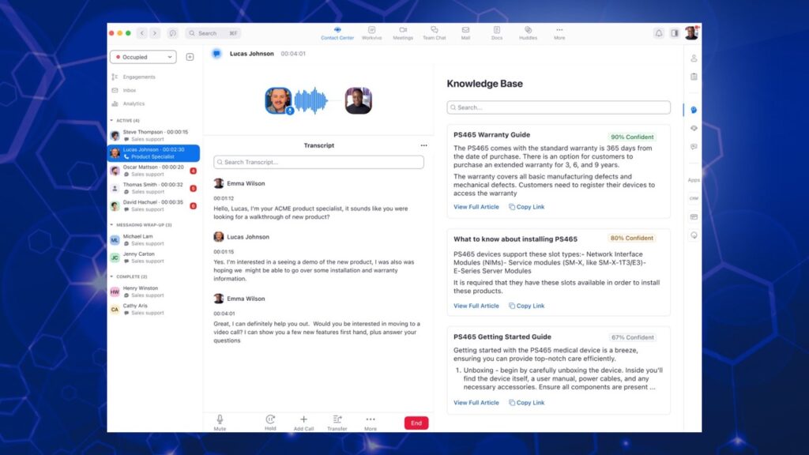Click the Search Transcript field

pos(318,162)
